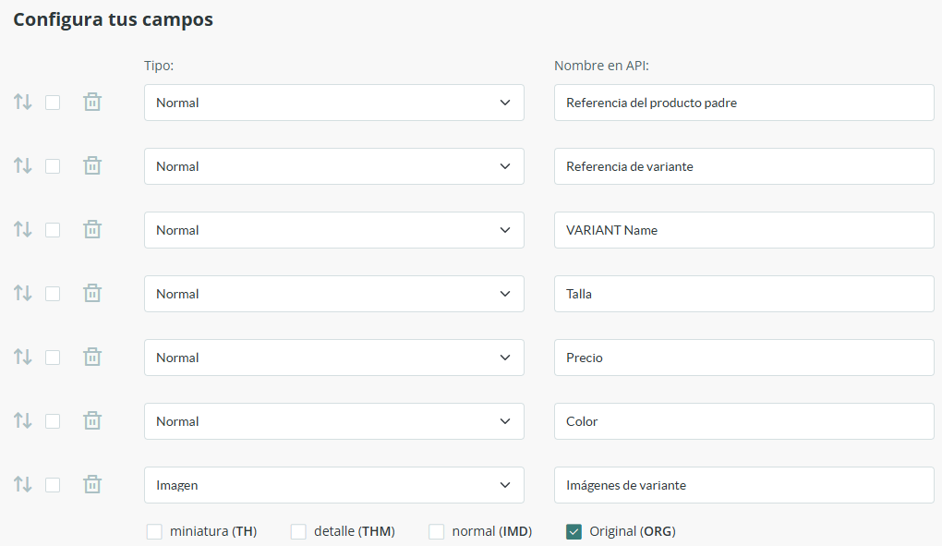This screenshot has height=546, width=942.
Task: Check the normal (IMD) option
Action: coord(436,531)
